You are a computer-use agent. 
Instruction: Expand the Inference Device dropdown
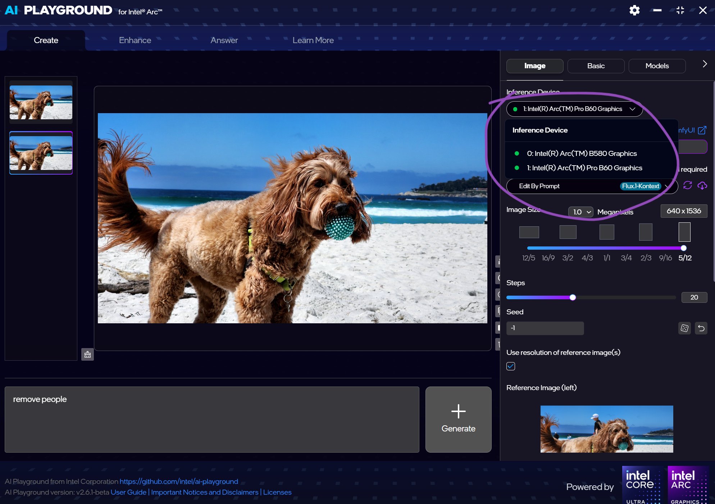click(x=574, y=109)
